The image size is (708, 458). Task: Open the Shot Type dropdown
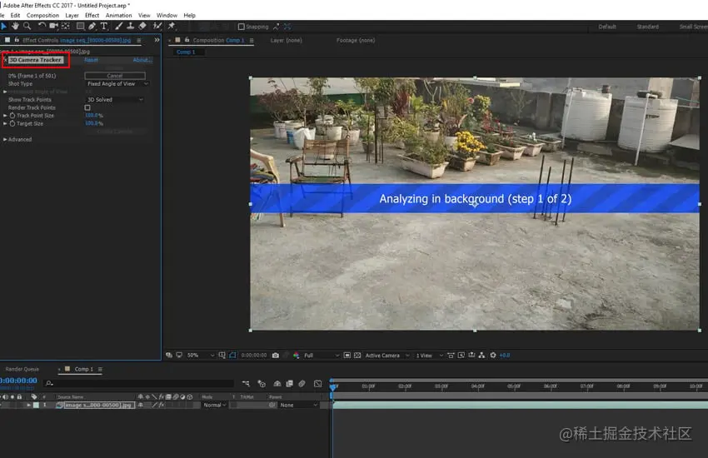click(117, 84)
